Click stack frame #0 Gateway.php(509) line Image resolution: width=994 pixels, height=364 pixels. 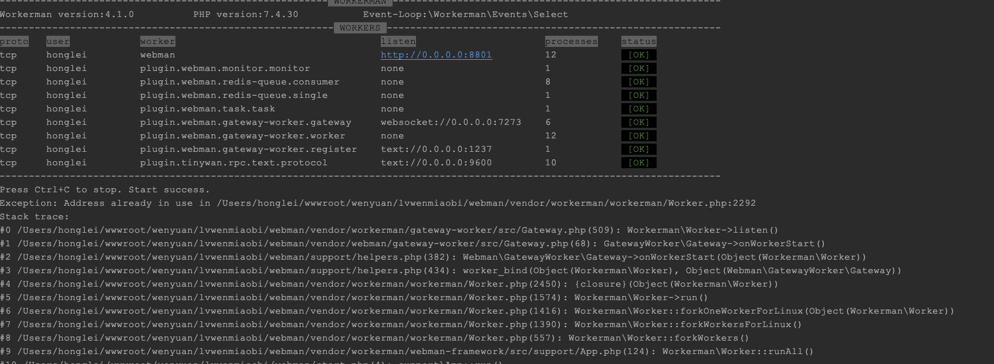point(389,230)
